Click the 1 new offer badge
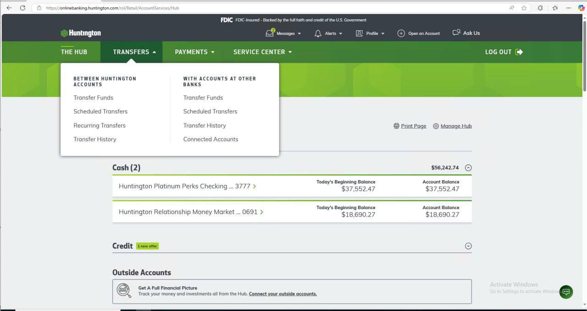 click(147, 246)
